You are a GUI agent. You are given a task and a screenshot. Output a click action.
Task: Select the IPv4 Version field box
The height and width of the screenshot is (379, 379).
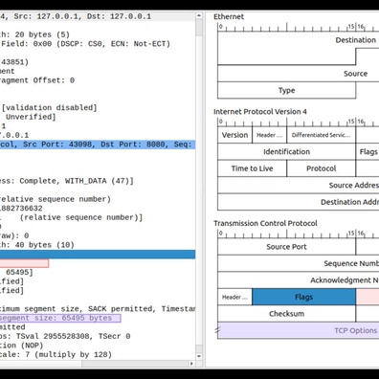(x=234, y=135)
